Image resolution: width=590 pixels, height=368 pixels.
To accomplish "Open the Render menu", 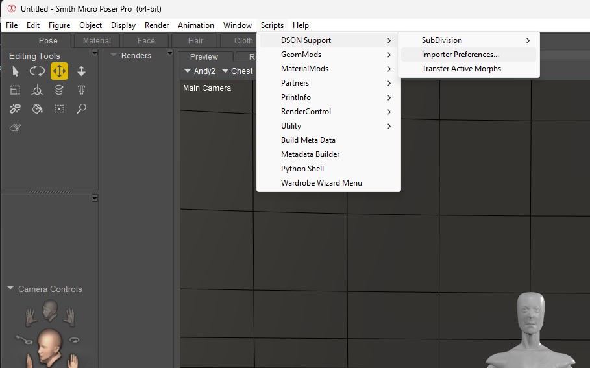I will [x=156, y=25].
